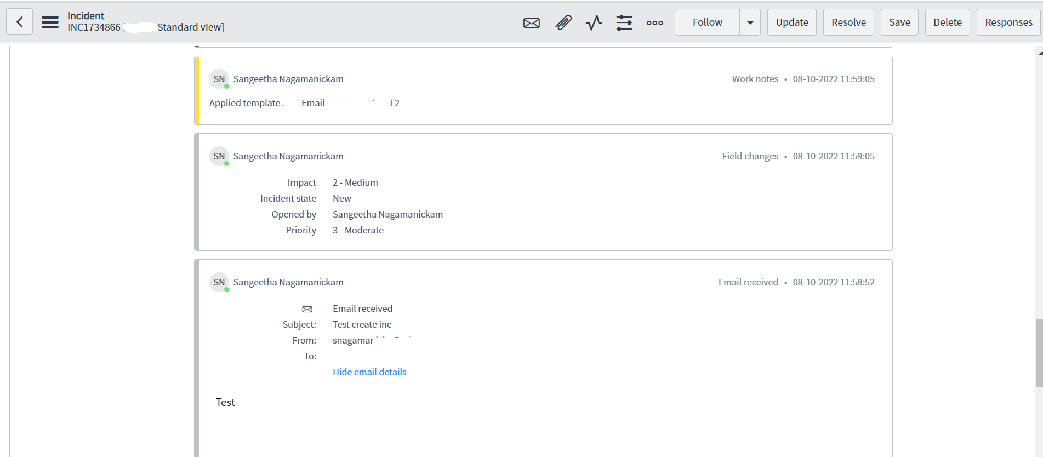Go back using the back arrow

coord(20,22)
